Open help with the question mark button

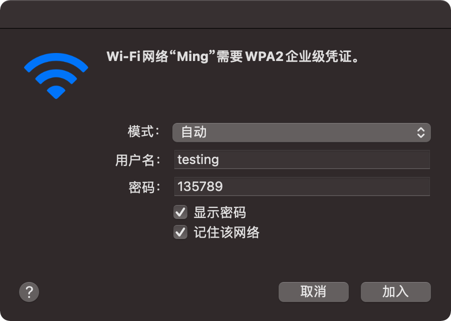click(x=29, y=291)
